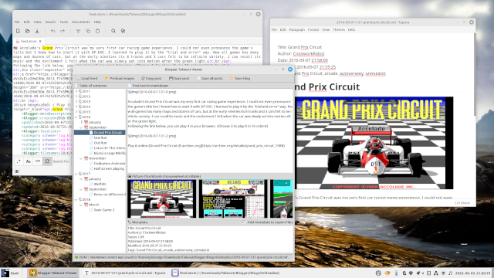Click the find magnifier icon in the feed.atom editor
This screenshot has width=494, height=278.
click(113, 31)
